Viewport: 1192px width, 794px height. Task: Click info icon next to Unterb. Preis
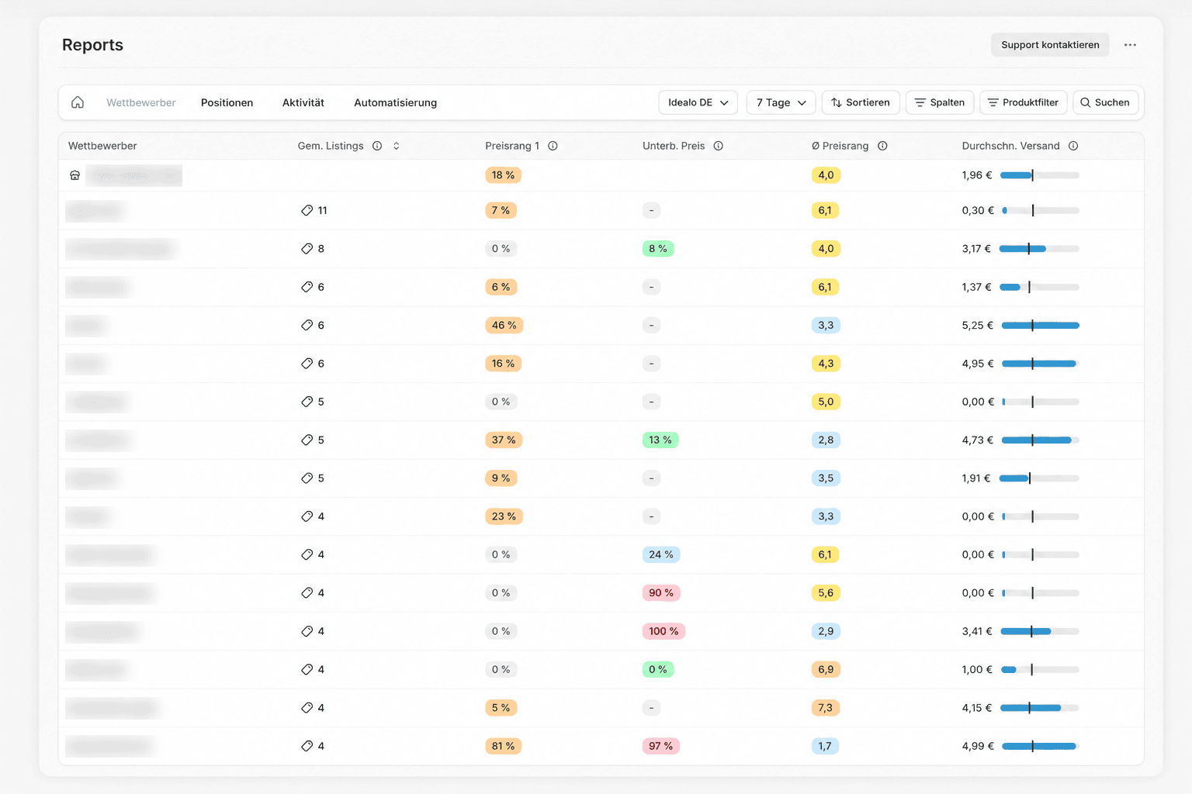[719, 146]
